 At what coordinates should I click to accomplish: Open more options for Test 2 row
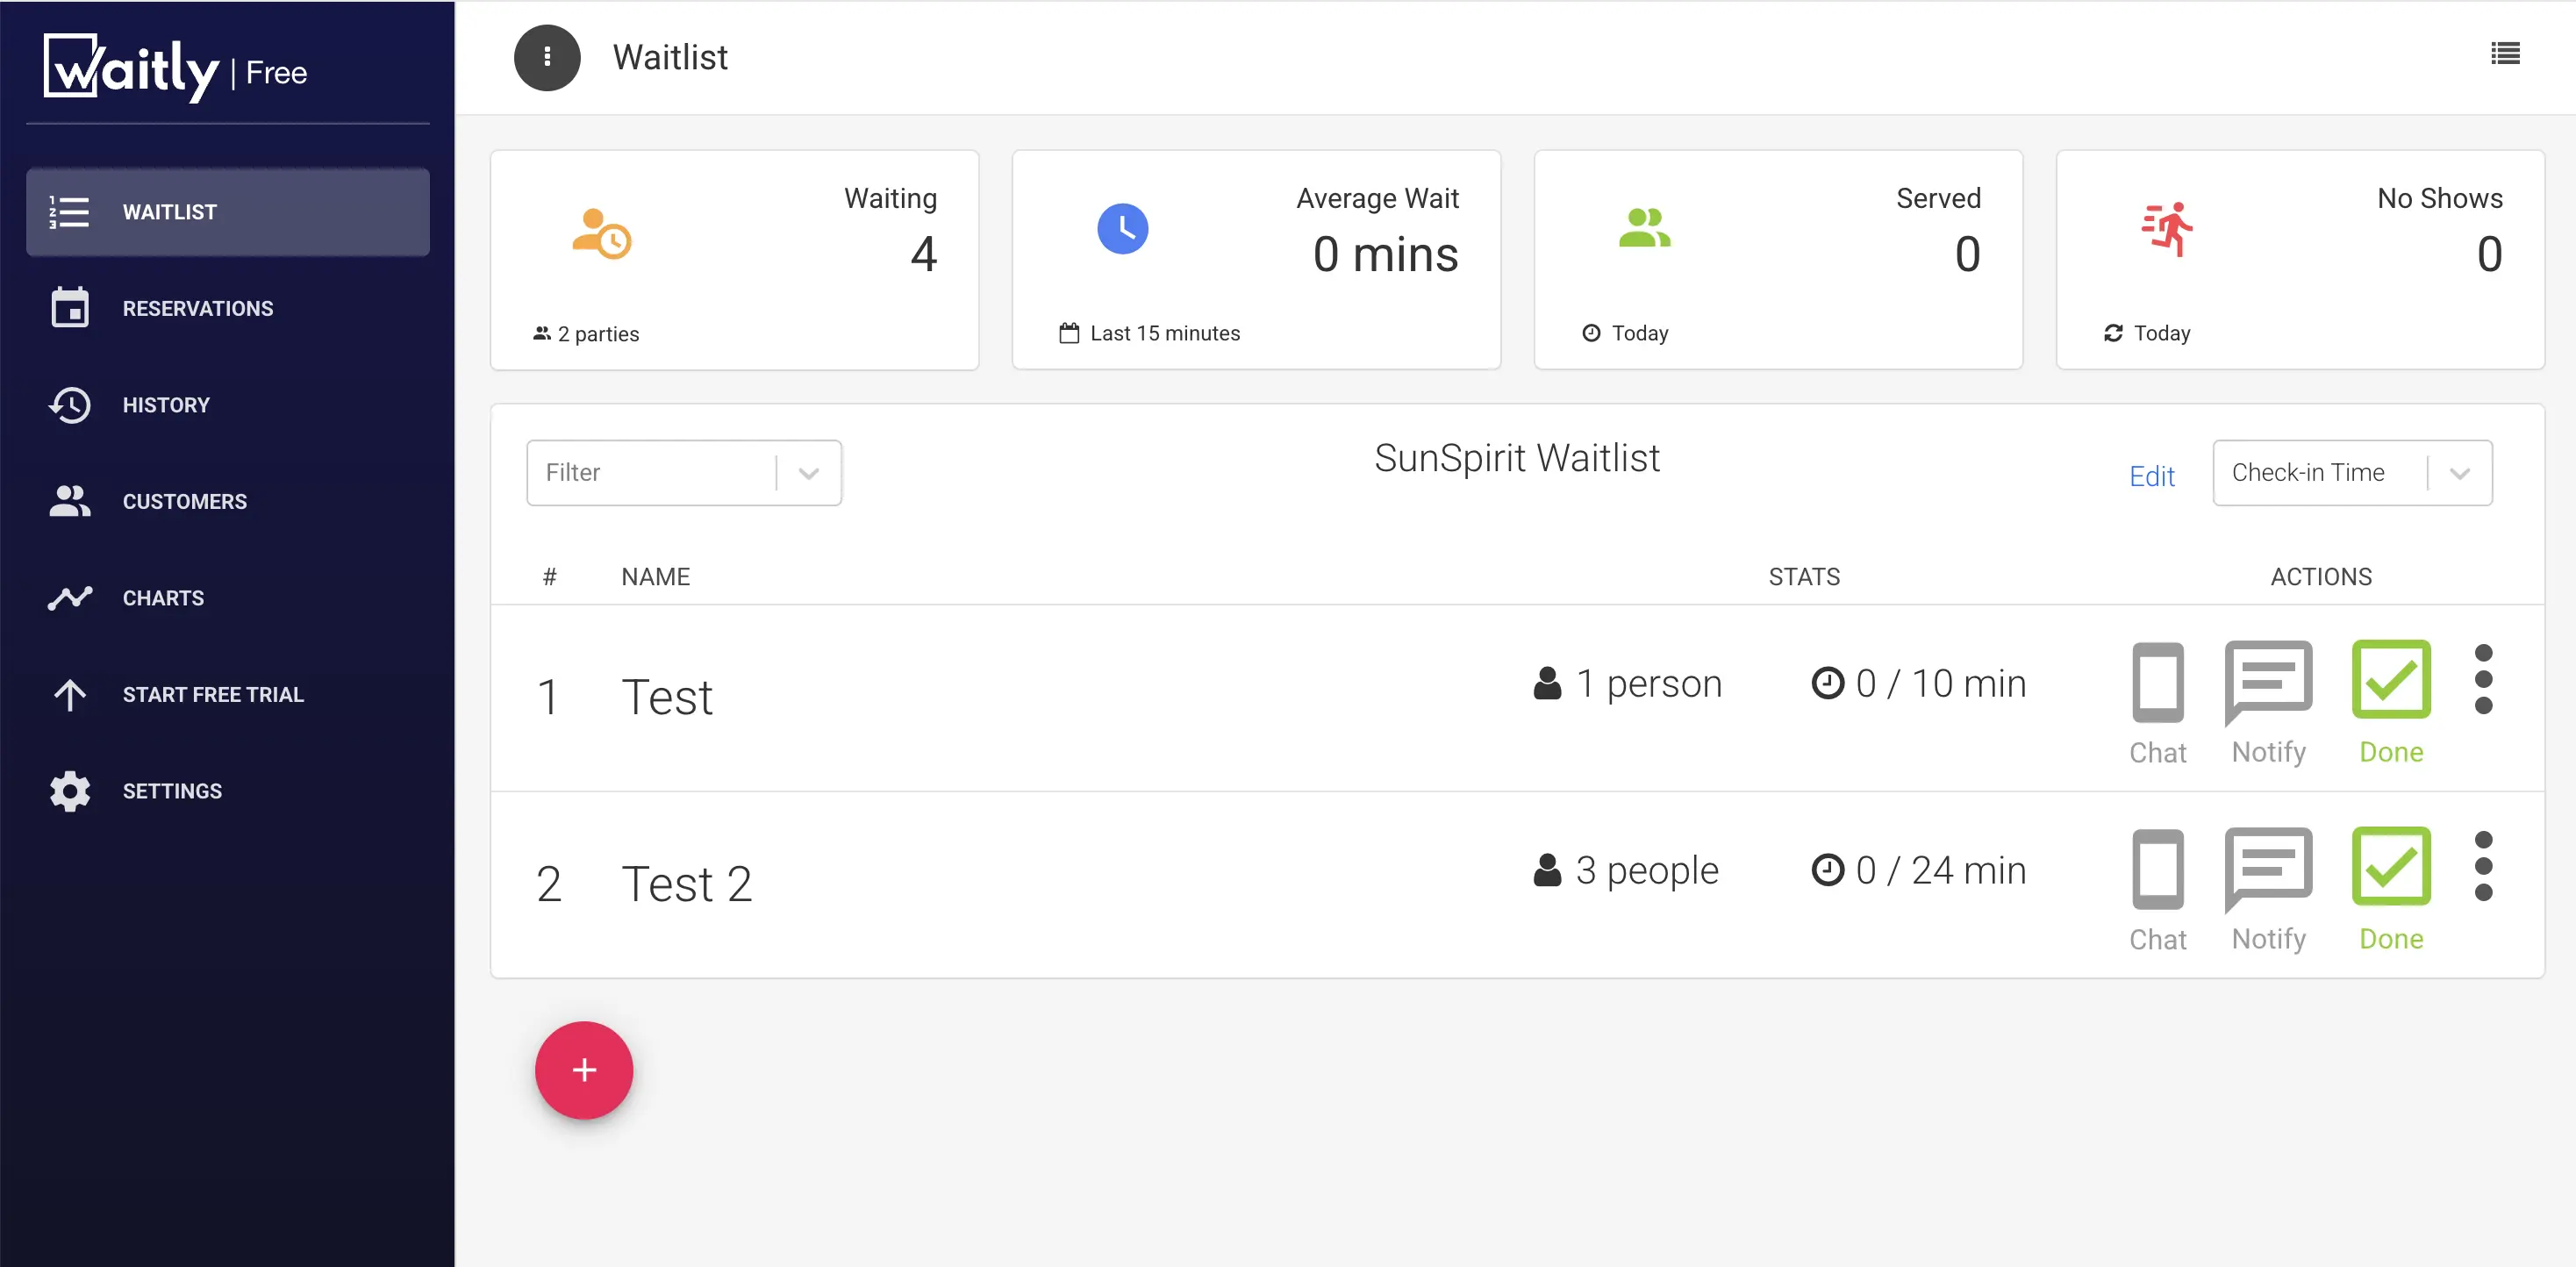coord(2483,867)
